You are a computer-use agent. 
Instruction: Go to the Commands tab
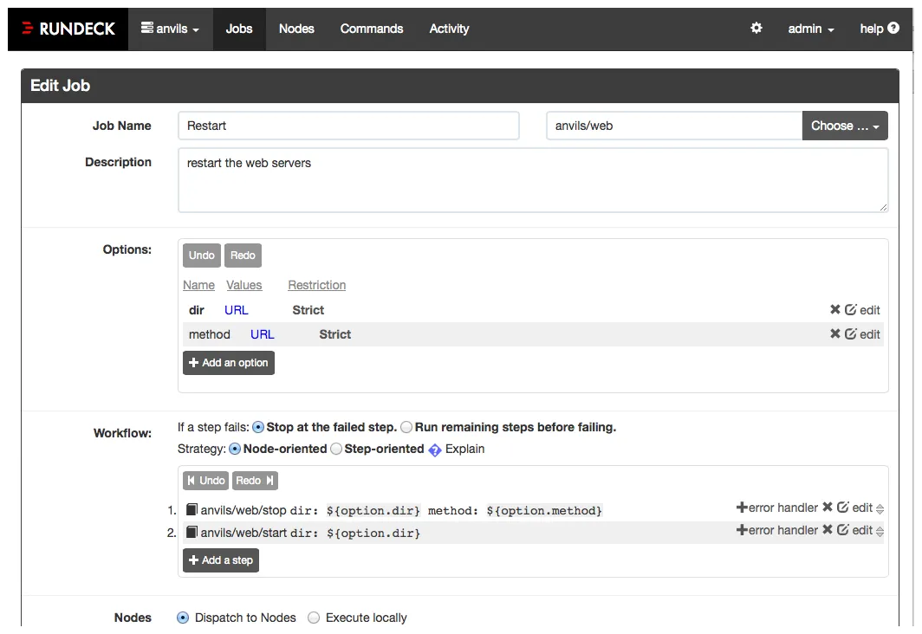[x=372, y=29]
